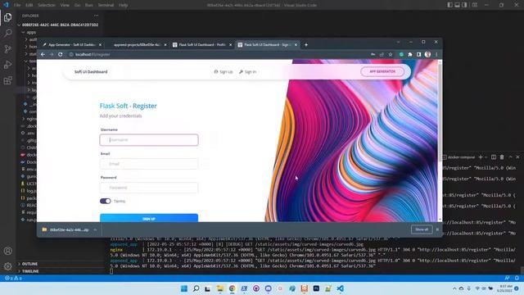524x295 pixels.
Task: Open the Help menu
Action: [x=124, y=5]
